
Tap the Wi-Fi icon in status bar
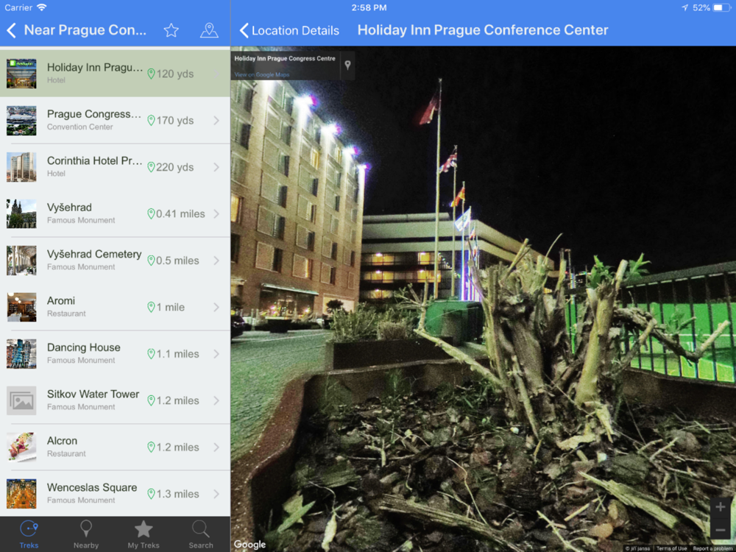coord(42,7)
